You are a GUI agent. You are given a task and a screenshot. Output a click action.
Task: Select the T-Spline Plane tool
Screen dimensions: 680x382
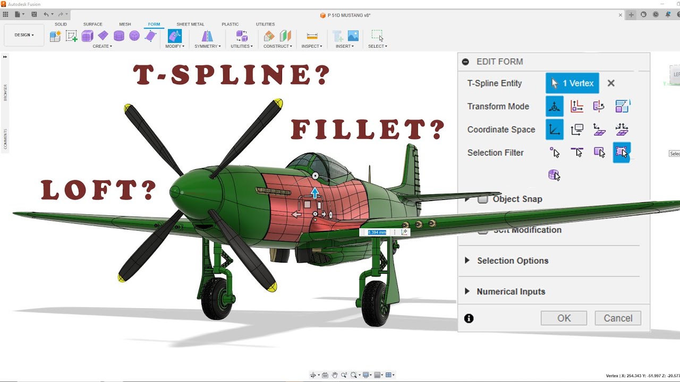[103, 36]
